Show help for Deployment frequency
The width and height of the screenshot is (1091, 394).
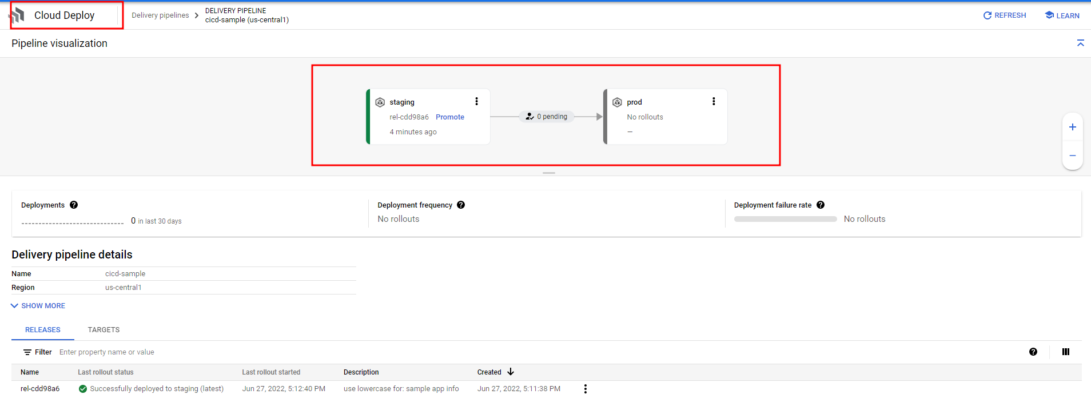pyautogui.click(x=461, y=205)
